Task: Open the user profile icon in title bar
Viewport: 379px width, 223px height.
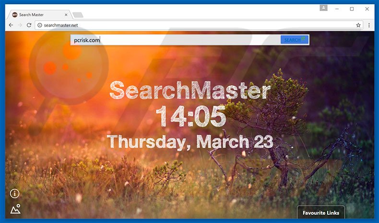Action: [323, 8]
